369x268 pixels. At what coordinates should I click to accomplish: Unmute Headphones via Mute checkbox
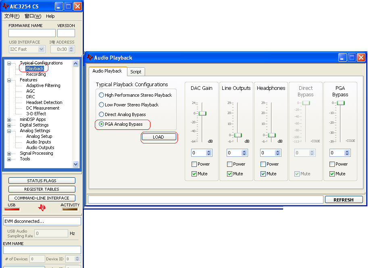[263, 174]
